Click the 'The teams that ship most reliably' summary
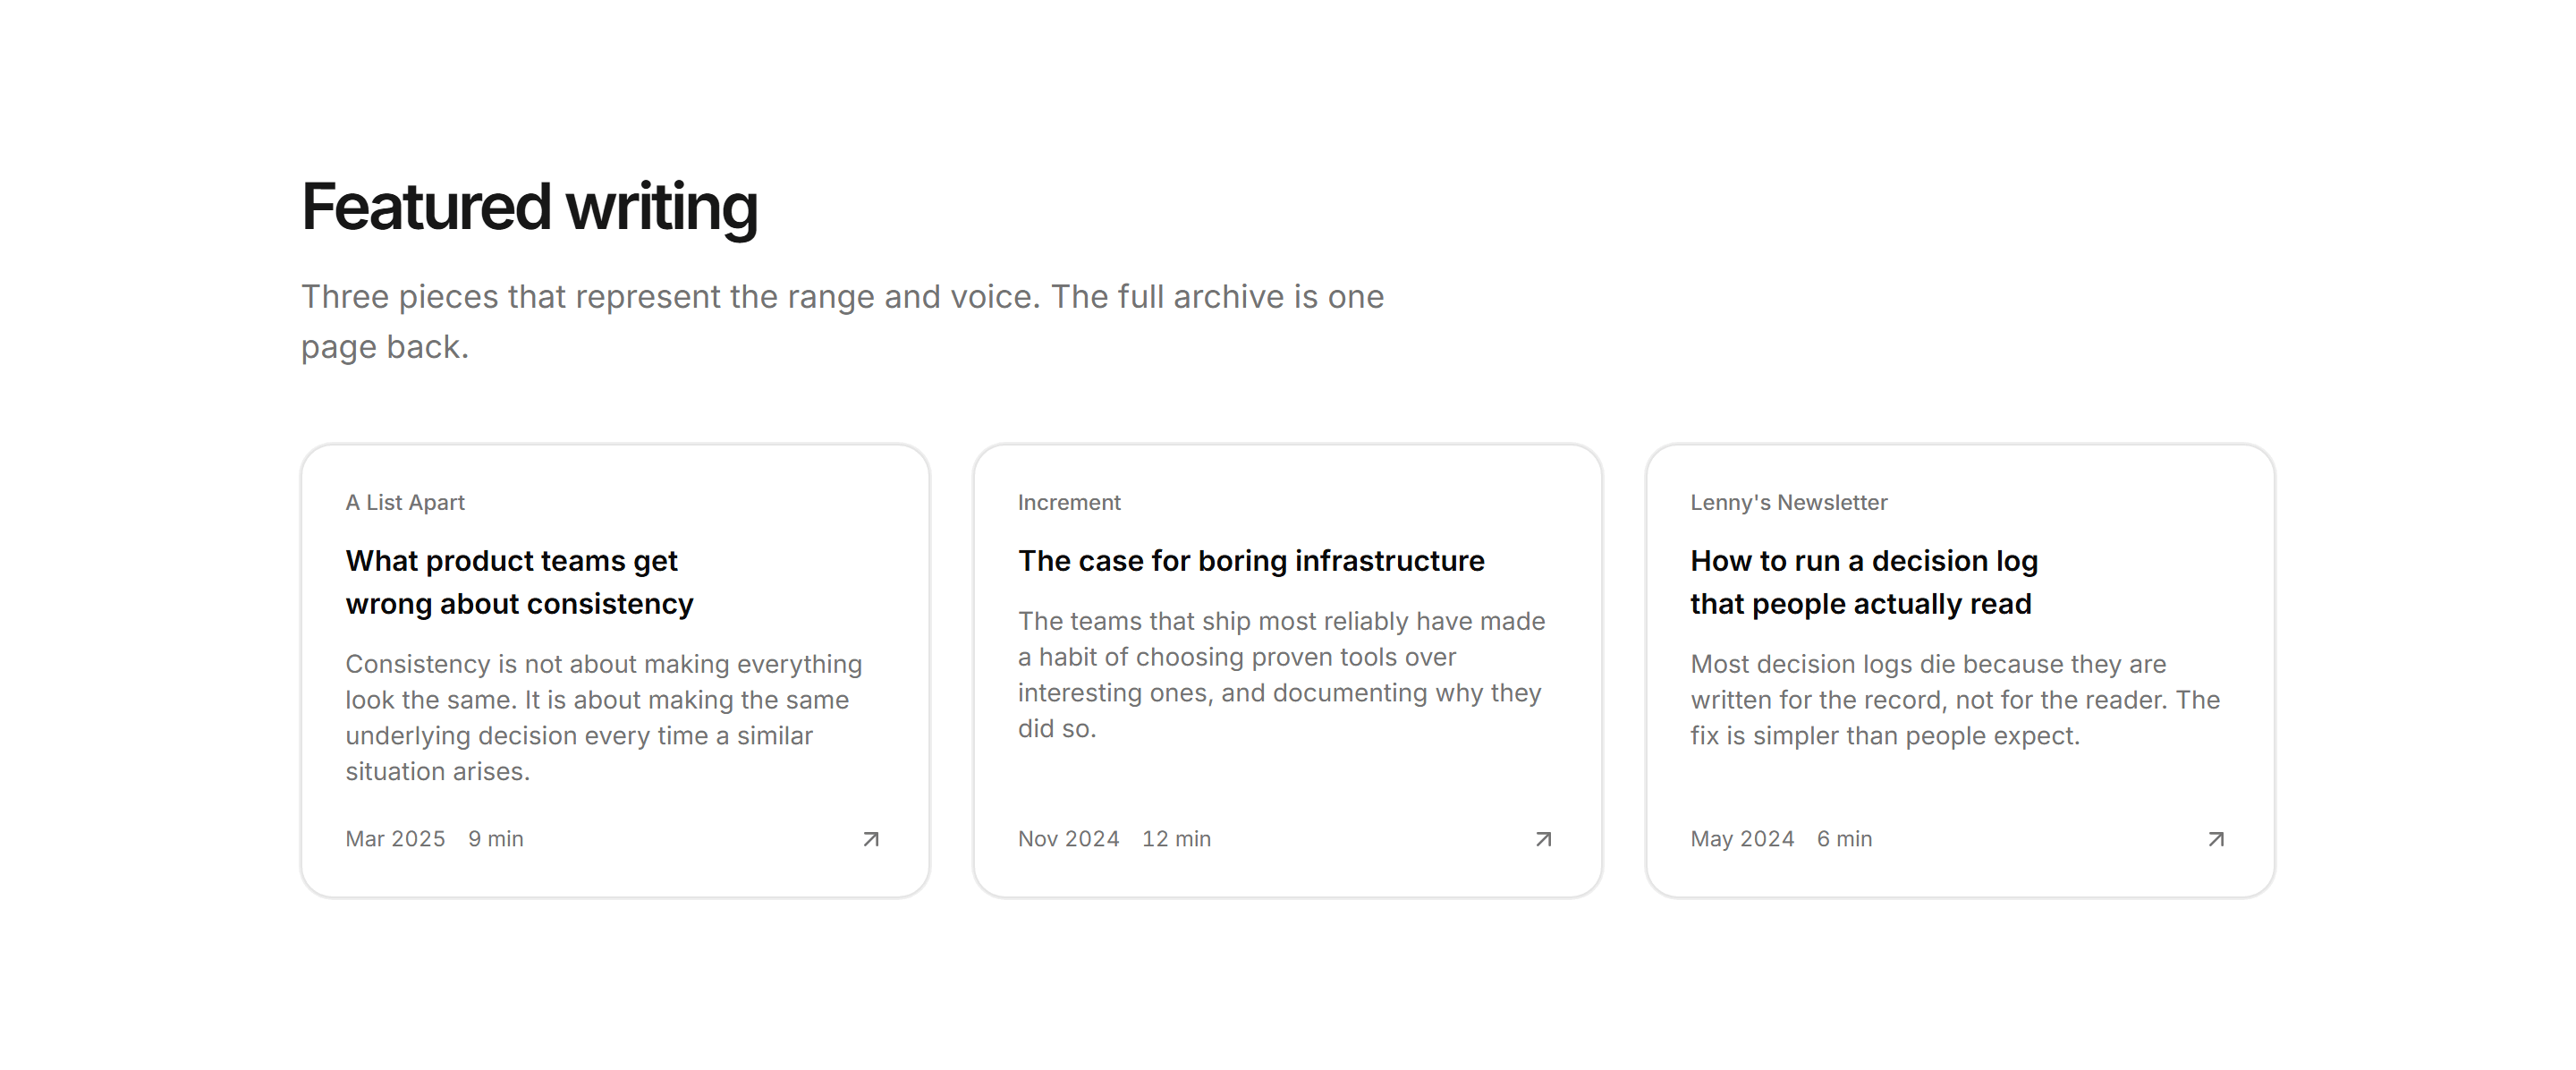Viewport: 2576px width, 1070px height. tap(1281, 674)
